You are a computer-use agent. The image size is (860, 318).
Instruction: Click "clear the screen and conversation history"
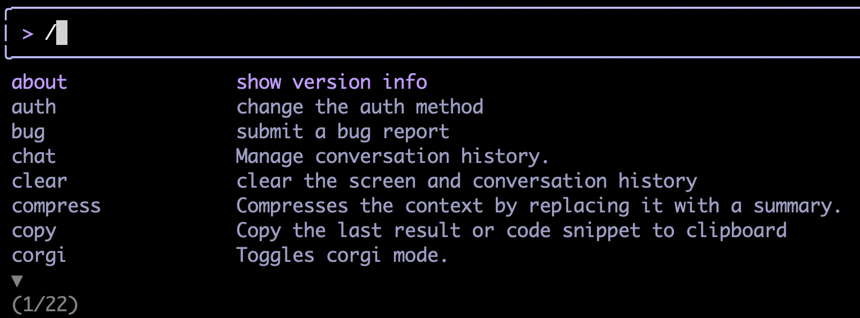pyautogui.click(x=467, y=181)
